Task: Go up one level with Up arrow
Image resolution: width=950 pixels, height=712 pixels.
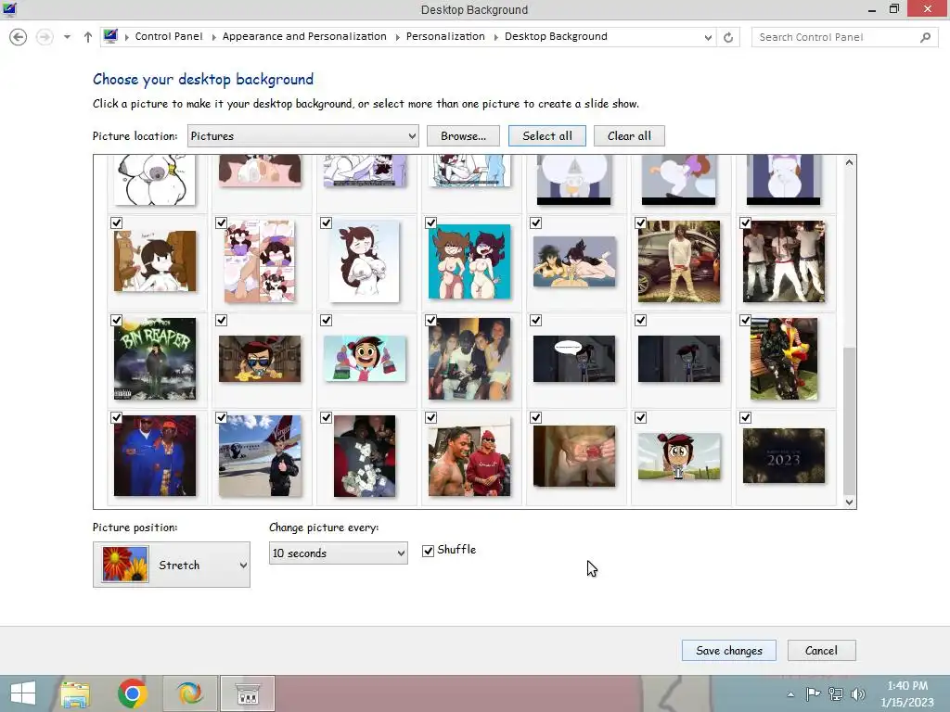Action: click(88, 37)
